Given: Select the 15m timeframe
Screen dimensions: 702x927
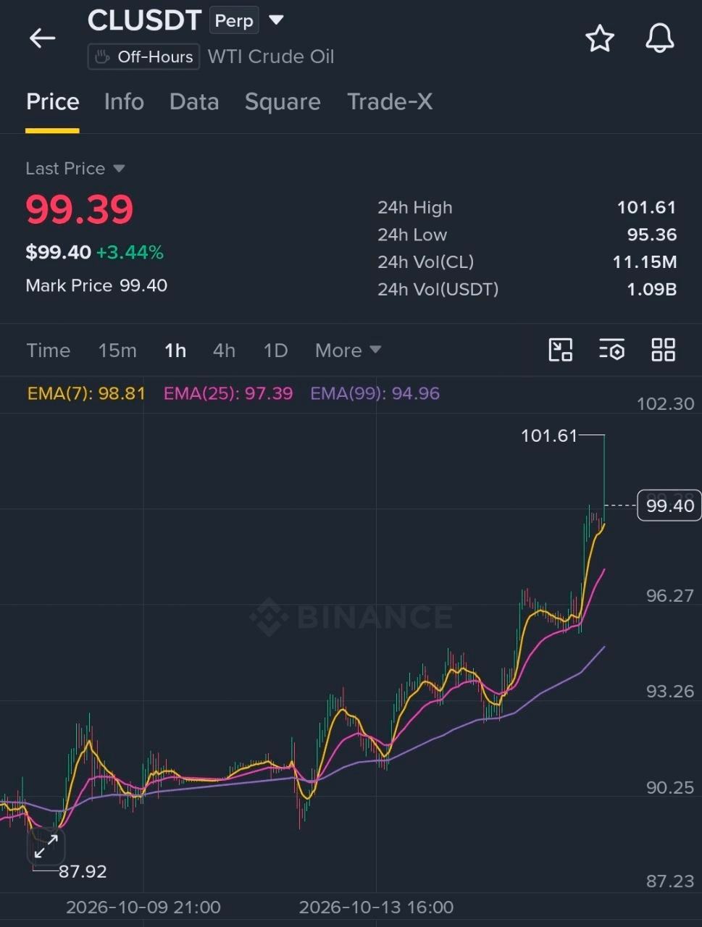Looking at the screenshot, I should [x=117, y=351].
